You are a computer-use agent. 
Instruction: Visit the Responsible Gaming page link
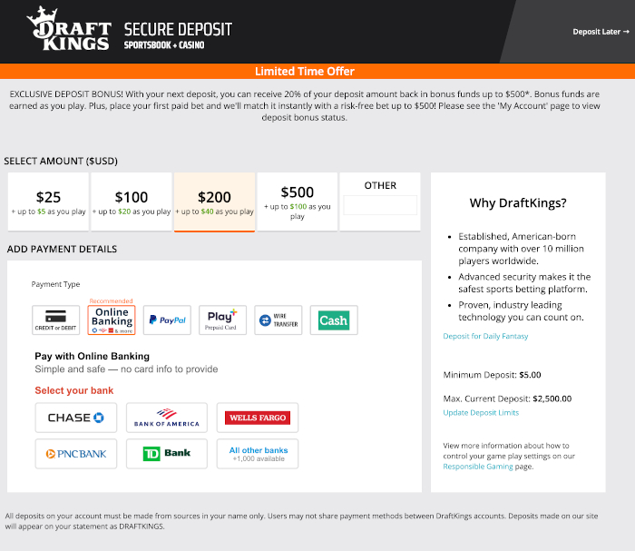(478, 467)
